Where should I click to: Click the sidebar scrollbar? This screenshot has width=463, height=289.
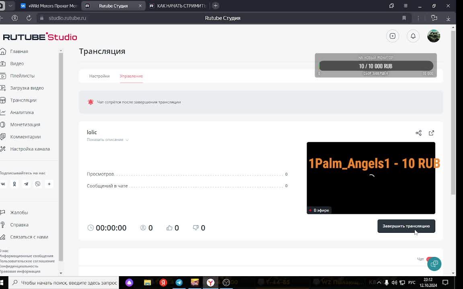point(61,156)
